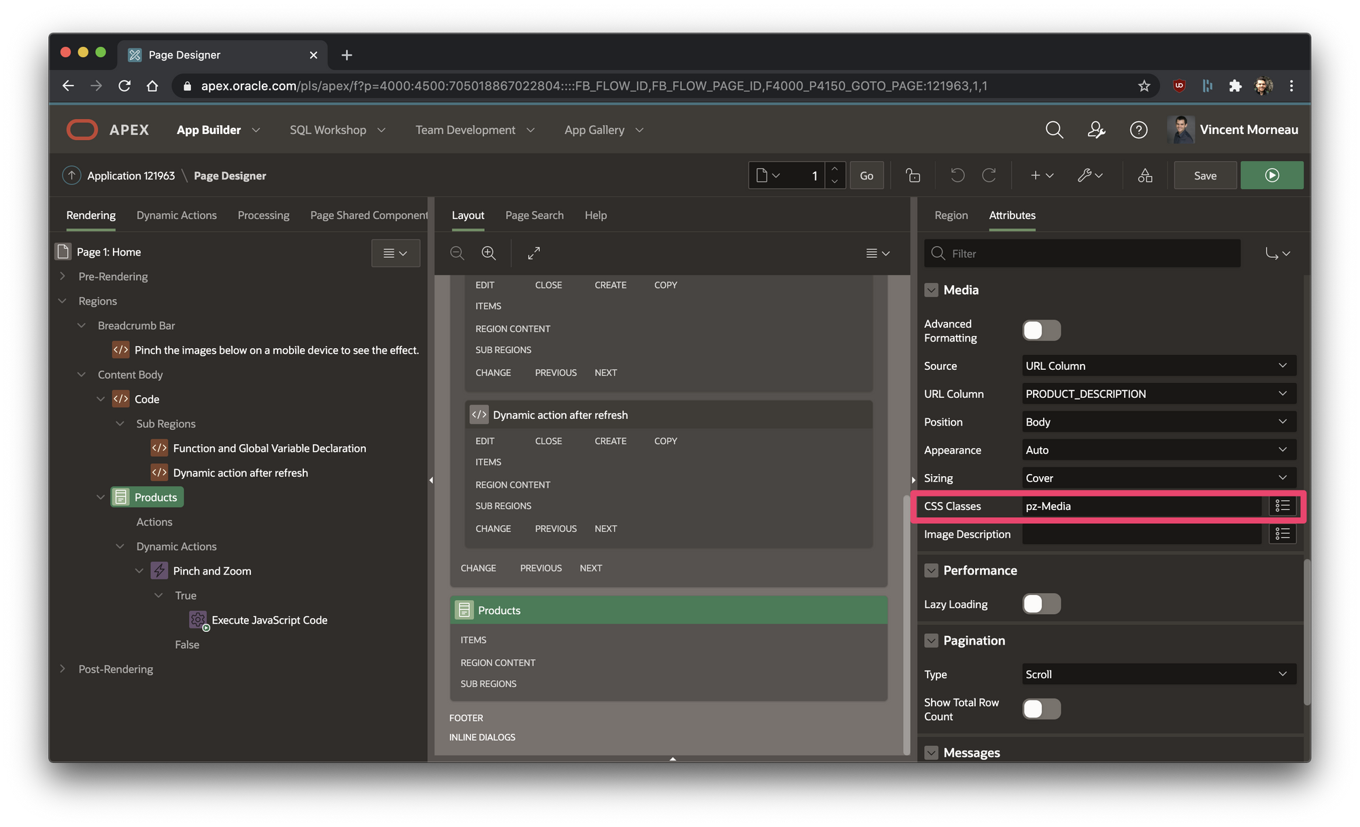Click the Undo arrow icon

coord(957,175)
